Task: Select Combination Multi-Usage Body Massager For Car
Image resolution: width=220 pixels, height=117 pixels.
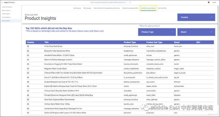Action: [x=63, y=109]
